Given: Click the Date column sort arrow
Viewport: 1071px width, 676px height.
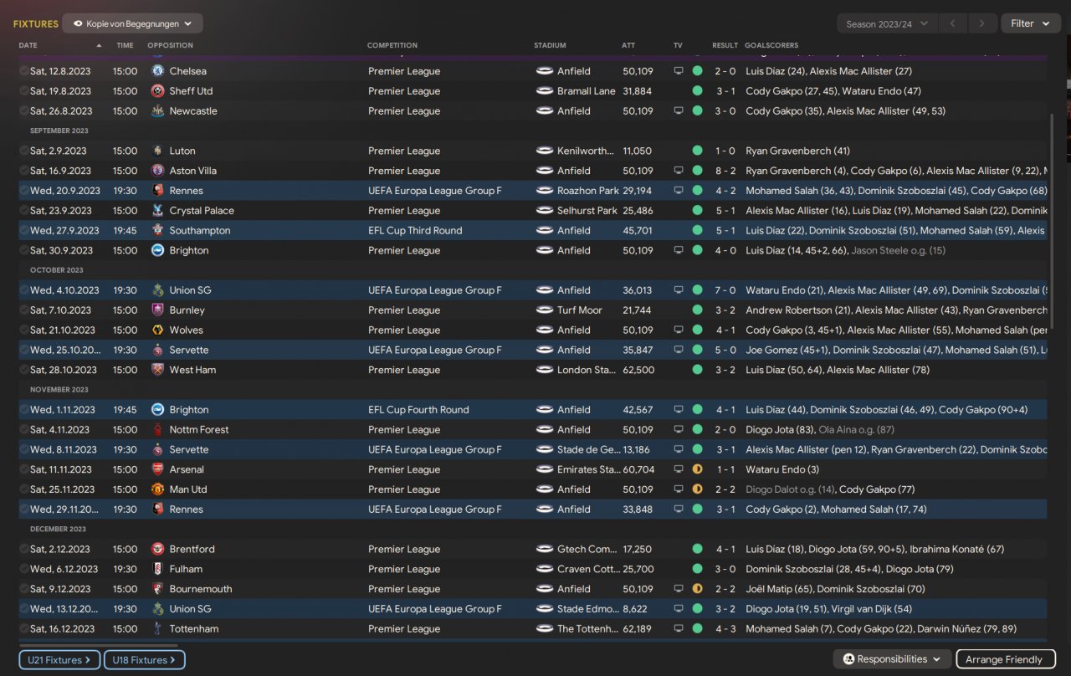Looking at the screenshot, I should click(x=99, y=45).
